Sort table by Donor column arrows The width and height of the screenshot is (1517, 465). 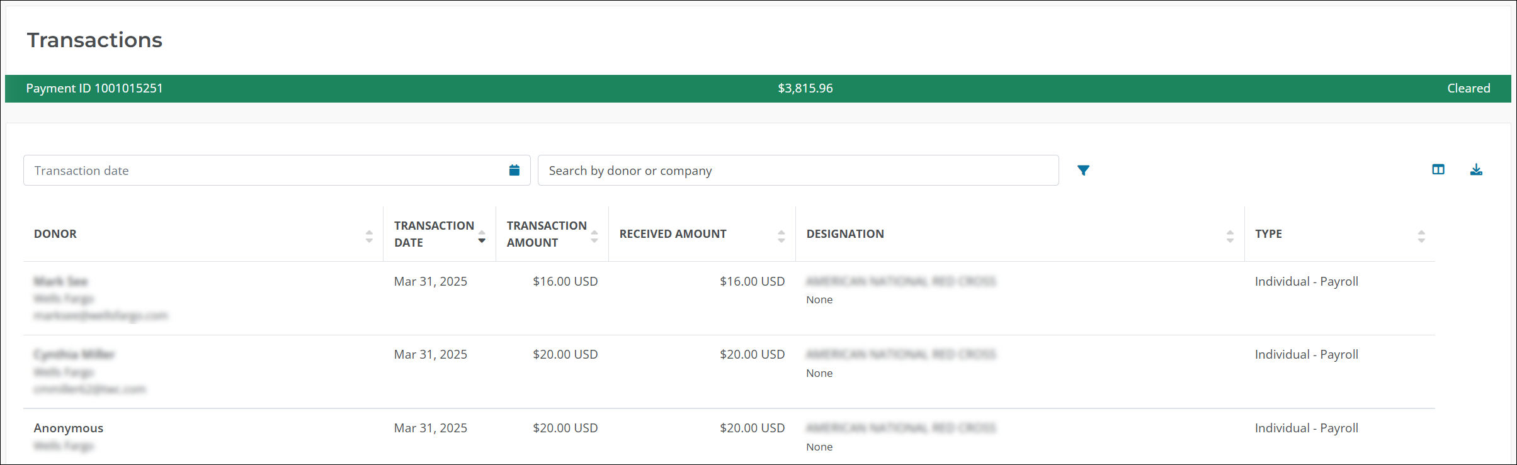coord(369,237)
